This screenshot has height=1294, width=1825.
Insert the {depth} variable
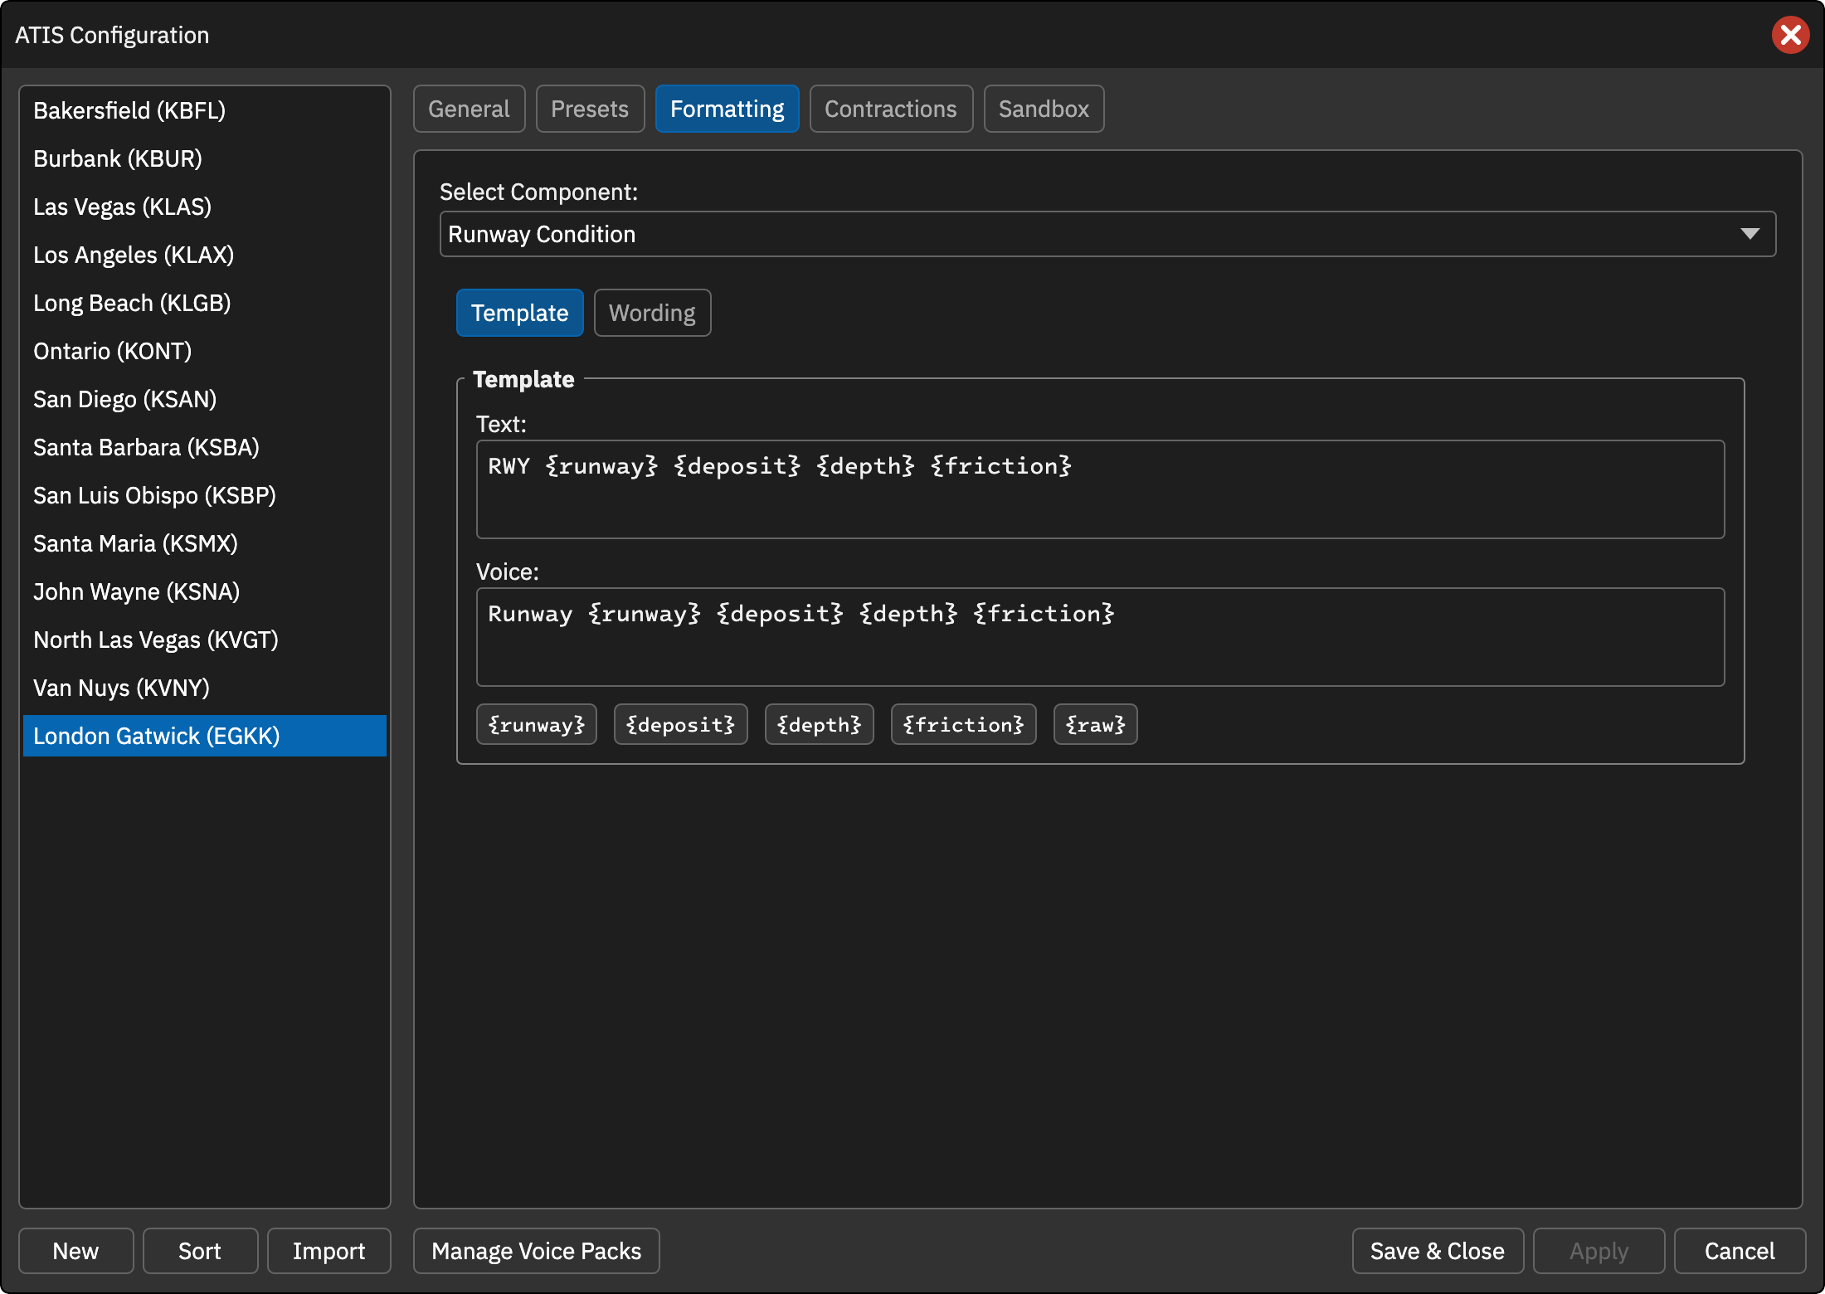click(x=819, y=724)
